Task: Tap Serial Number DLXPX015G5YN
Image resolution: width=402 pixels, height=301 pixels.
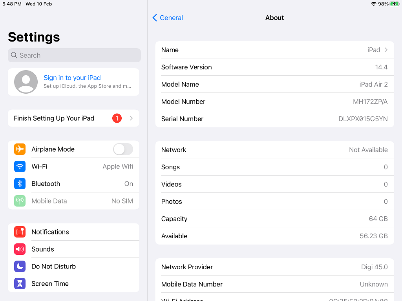Action: (363, 119)
